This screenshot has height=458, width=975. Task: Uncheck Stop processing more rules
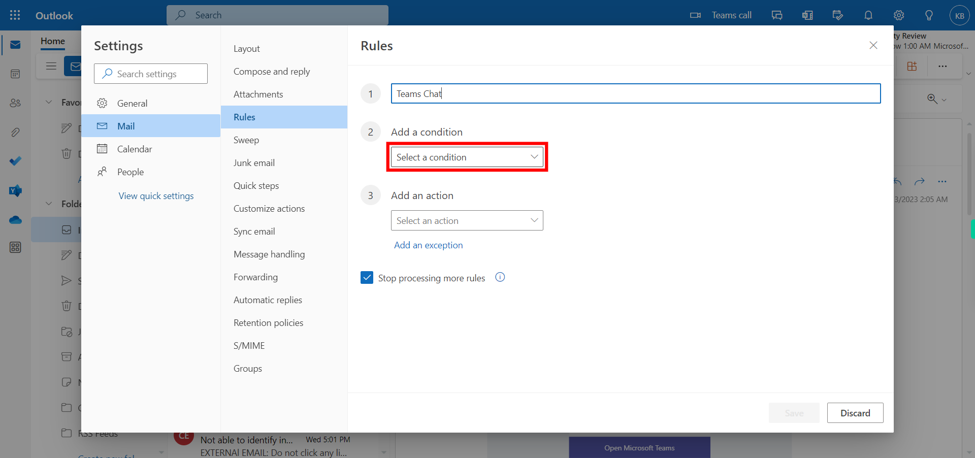point(367,277)
